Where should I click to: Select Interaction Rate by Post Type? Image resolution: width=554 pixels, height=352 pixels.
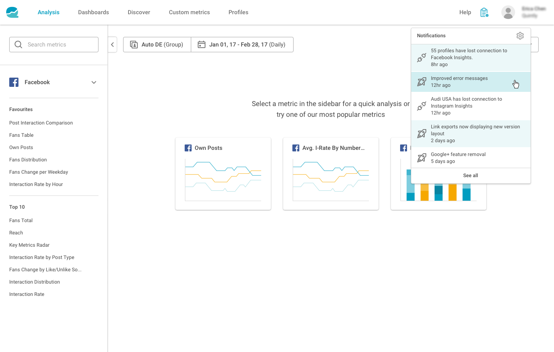coord(42,257)
